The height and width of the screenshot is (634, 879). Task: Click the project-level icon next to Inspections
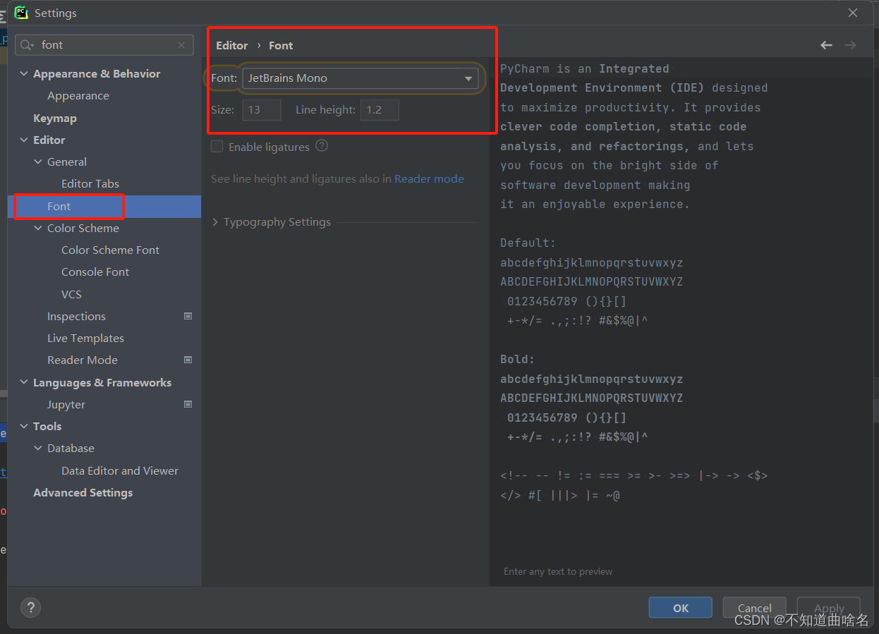(188, 316)
